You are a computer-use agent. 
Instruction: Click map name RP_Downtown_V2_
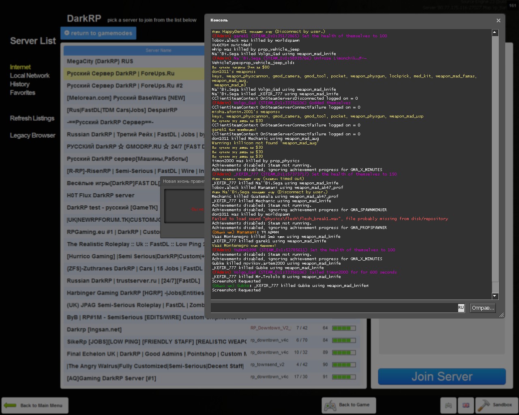point(270,328)
